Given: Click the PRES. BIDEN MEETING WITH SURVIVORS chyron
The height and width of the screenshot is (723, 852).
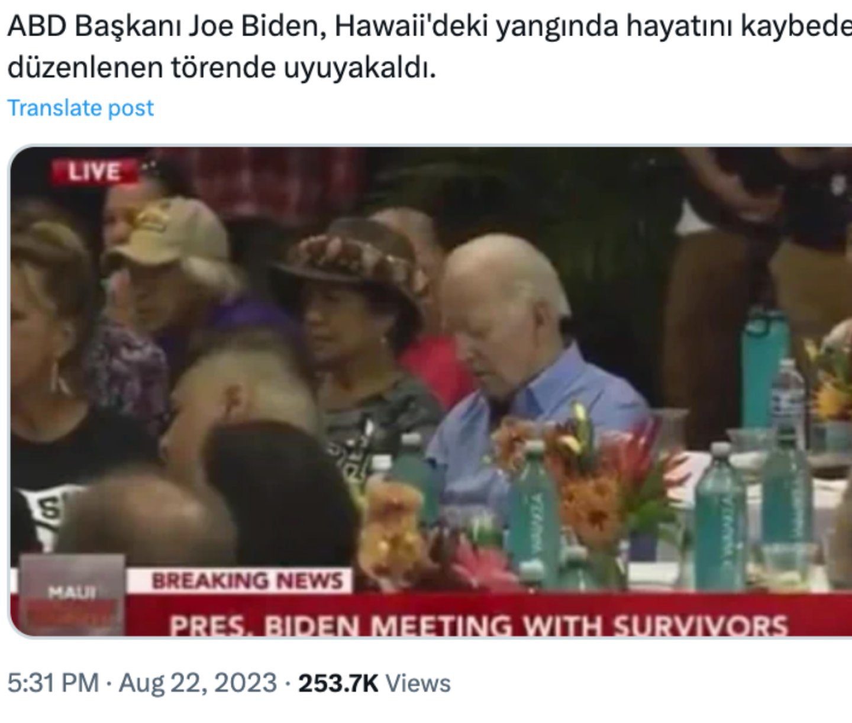Looking at the screenshot, I should click(479, 625).
